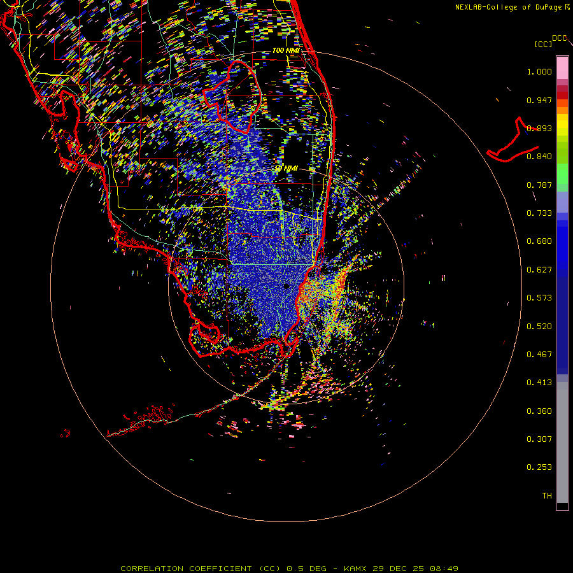Image resolution: width=573 pixels, height=573 pixels.
Task: Click the 50 NMI range ring label
Action: tap(286, 169)
